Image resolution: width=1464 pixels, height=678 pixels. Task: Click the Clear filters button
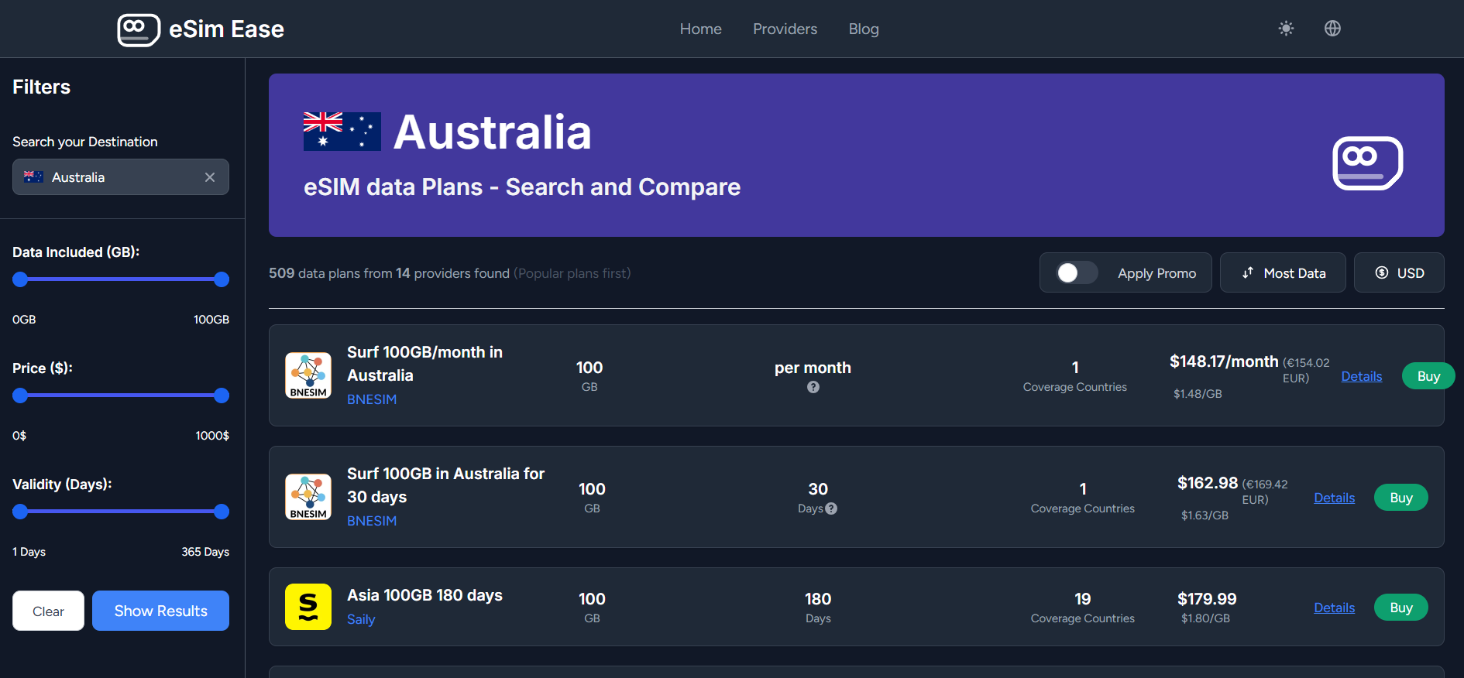[x=48, y=611]
